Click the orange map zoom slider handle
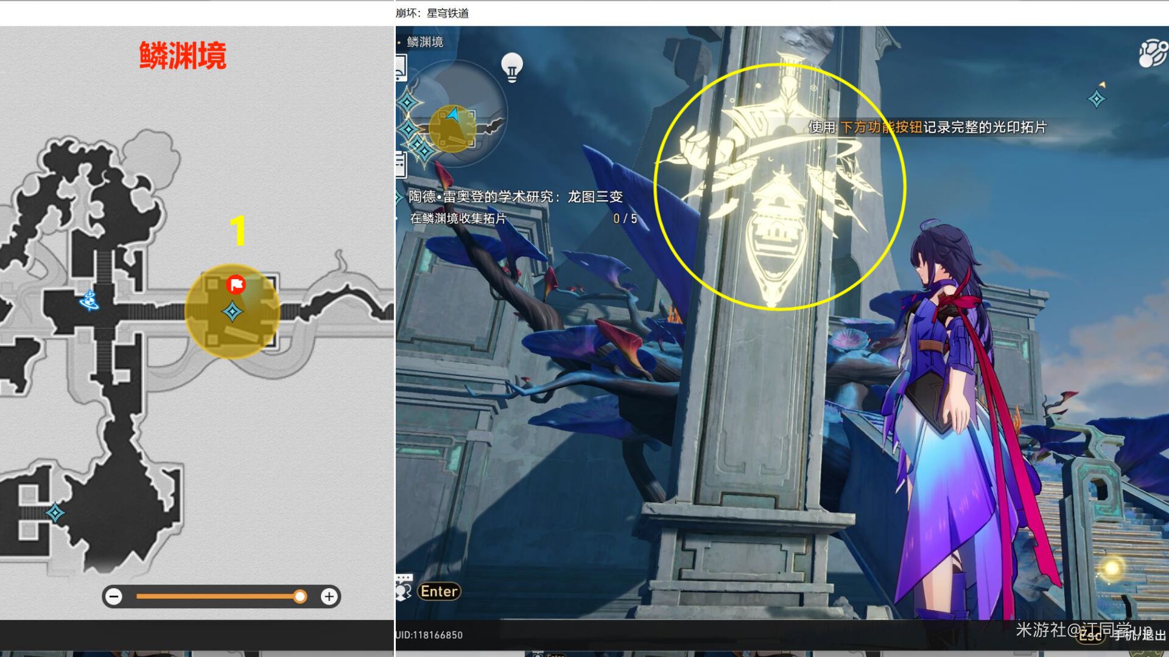 [x=300, y=597]
